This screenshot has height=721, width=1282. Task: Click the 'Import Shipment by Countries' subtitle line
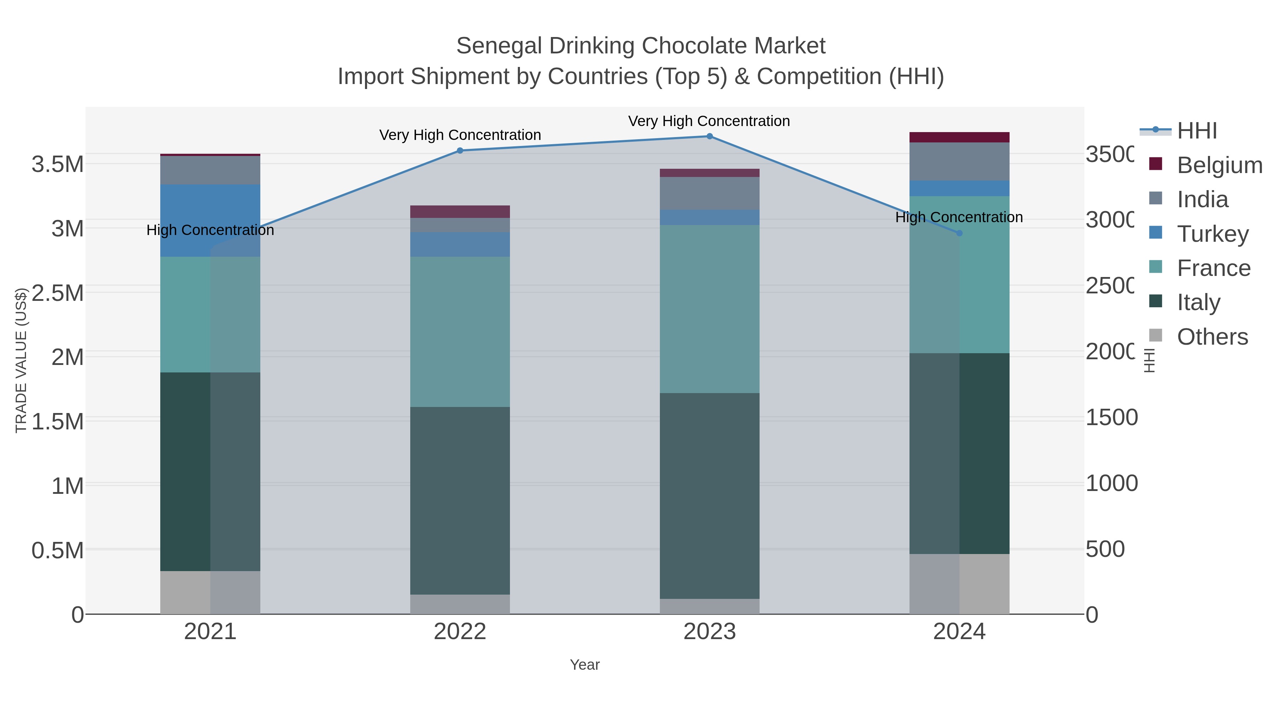(641, 77)
